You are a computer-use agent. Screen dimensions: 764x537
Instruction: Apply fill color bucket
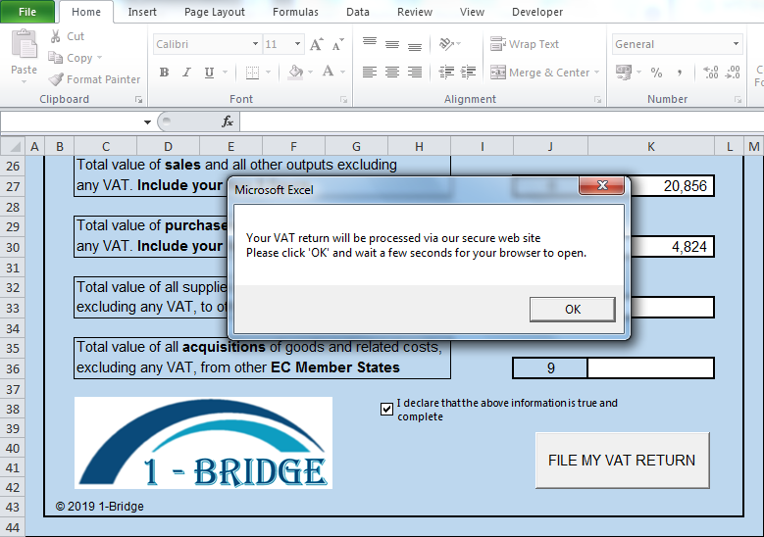296,73
